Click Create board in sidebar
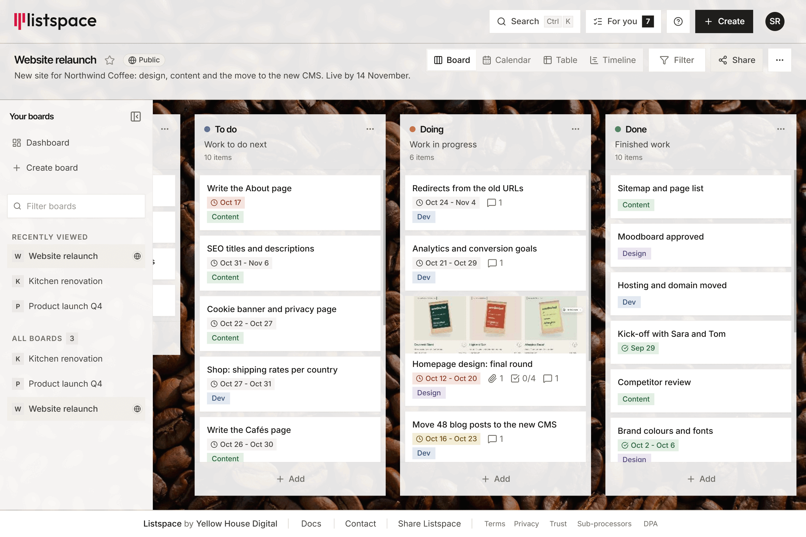The image size is (806, 537). [x=76, y=167]
